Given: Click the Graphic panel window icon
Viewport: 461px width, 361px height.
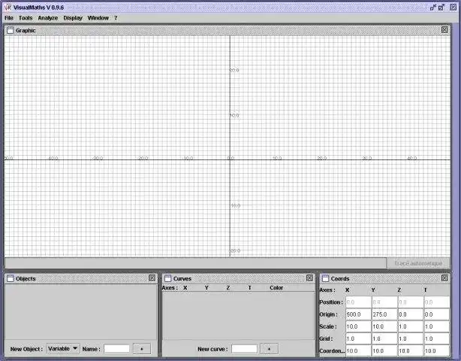Looking at the screenshot, I should point(11,30).
